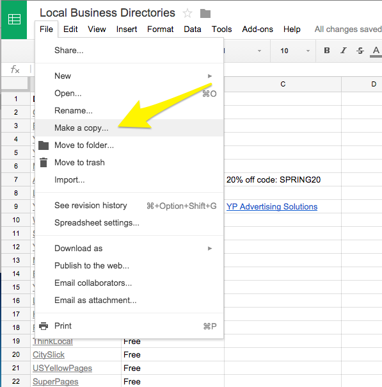Open the Edit menu
The image size is (382, 387).
pyautogui.click(x=70, y=29)
